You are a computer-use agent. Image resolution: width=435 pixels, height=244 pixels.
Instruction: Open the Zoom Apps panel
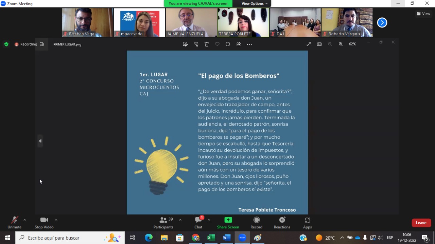pos(307,223)
